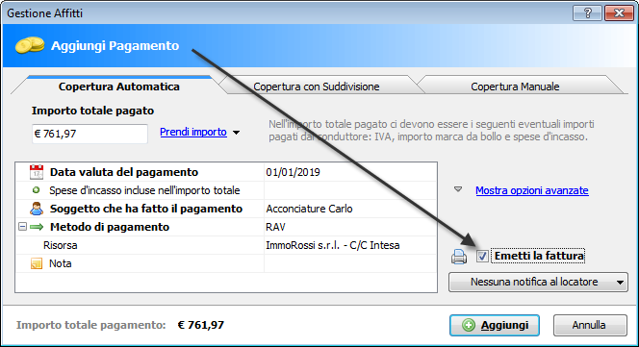Switch to Copertura Manuale tab
The height and width of the screenshot is (347, 639).
point(515,87)
